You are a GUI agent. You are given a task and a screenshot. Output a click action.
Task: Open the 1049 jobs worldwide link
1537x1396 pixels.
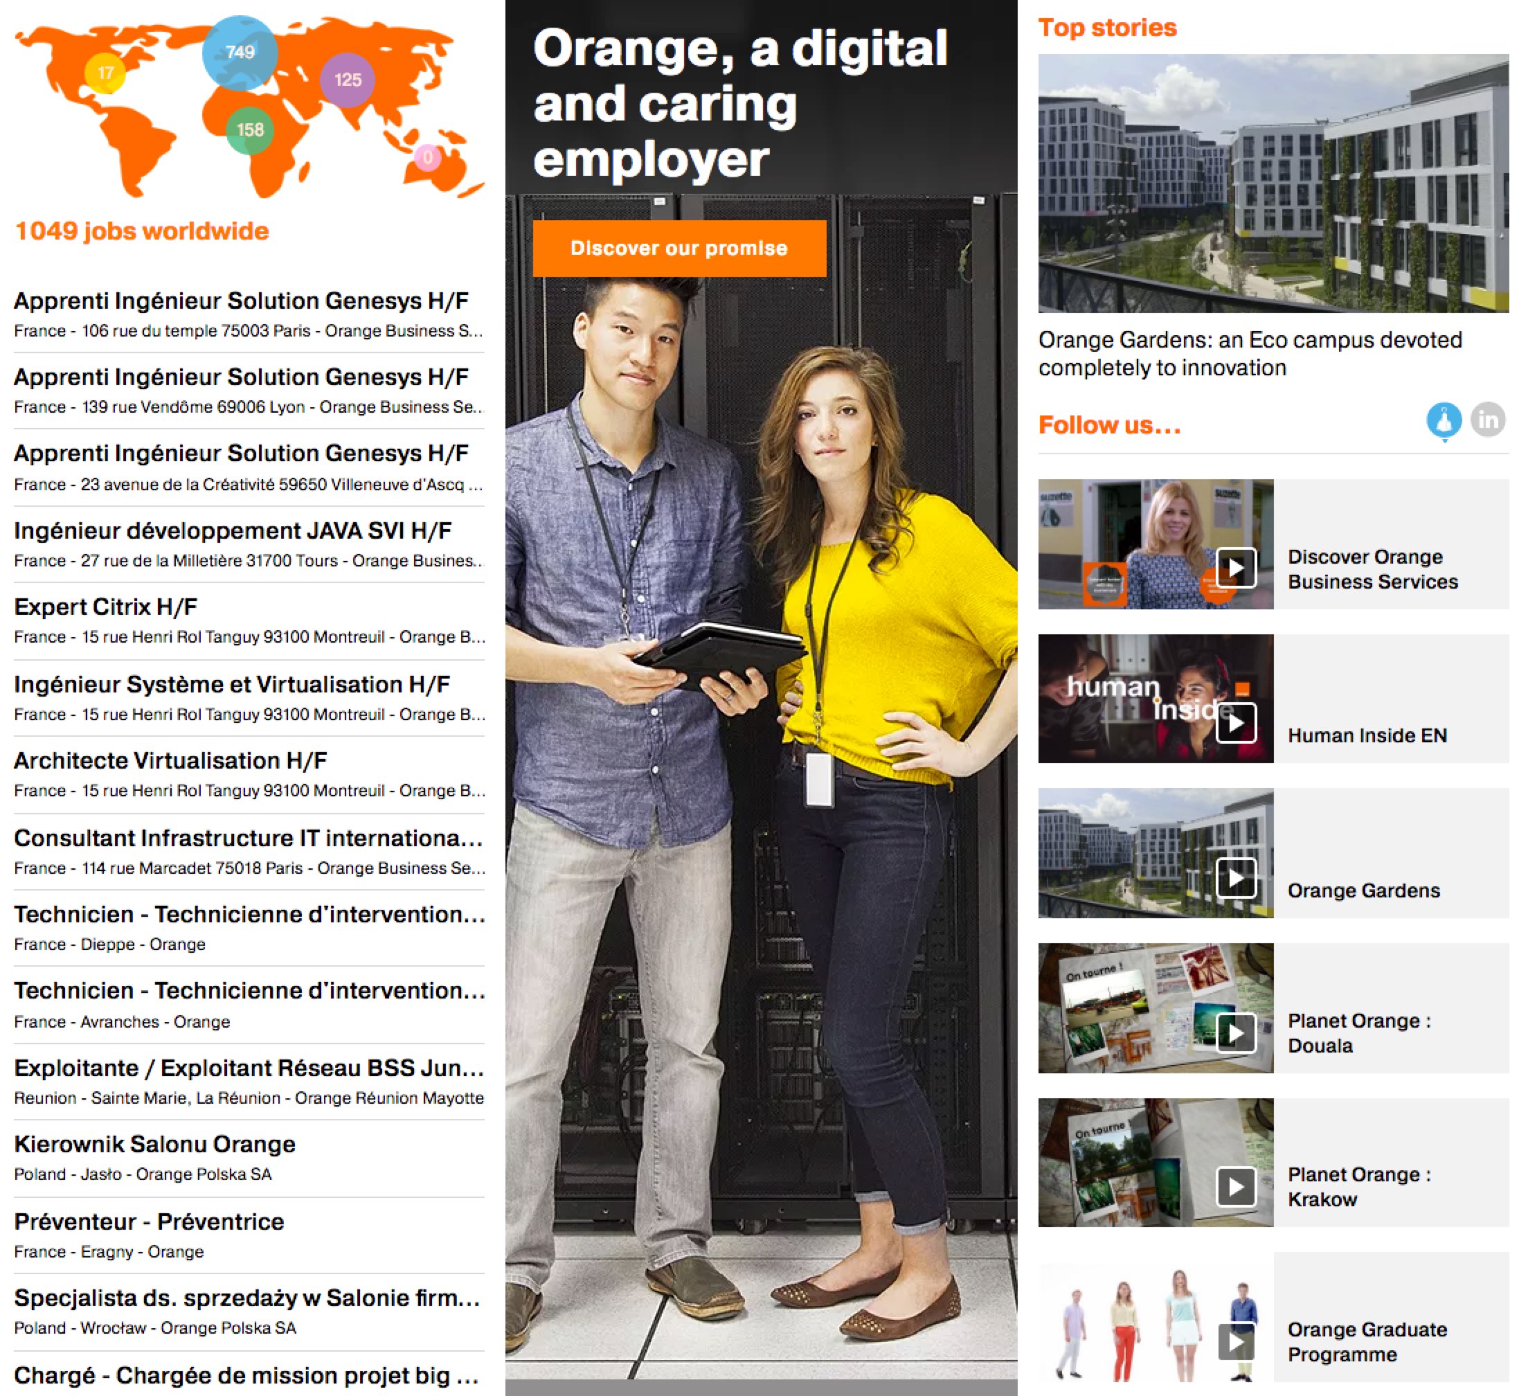pos(142,231)
